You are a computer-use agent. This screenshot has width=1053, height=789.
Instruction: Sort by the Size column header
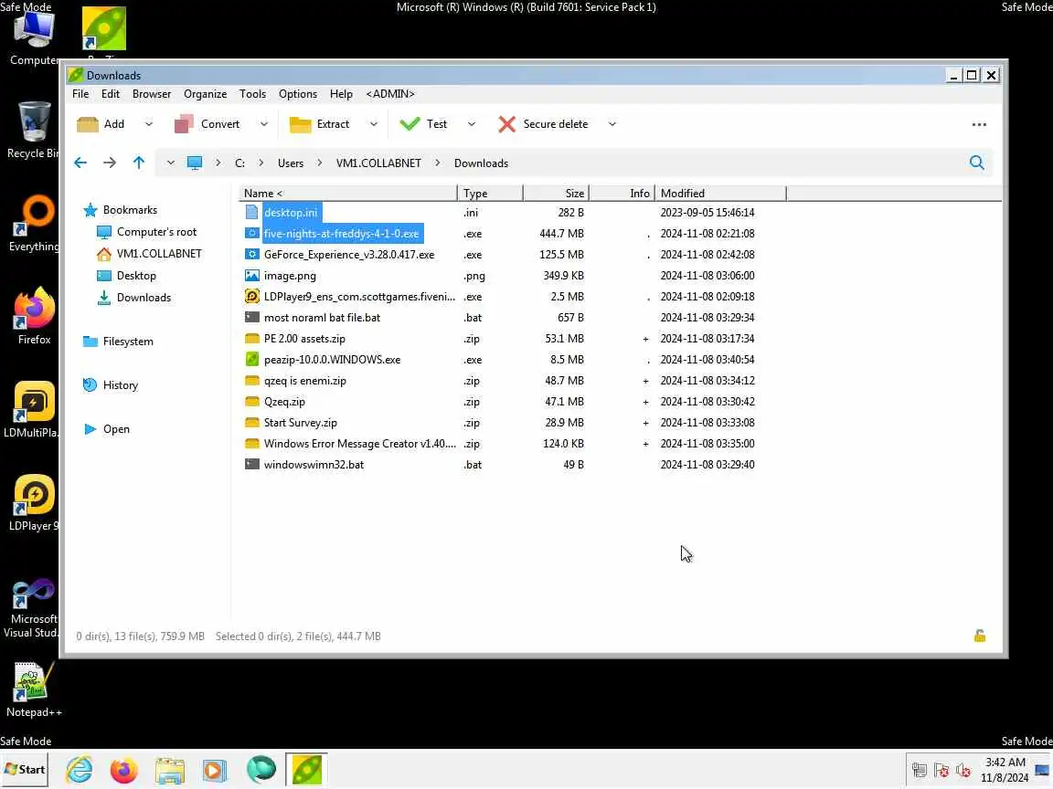pos(556,194)
